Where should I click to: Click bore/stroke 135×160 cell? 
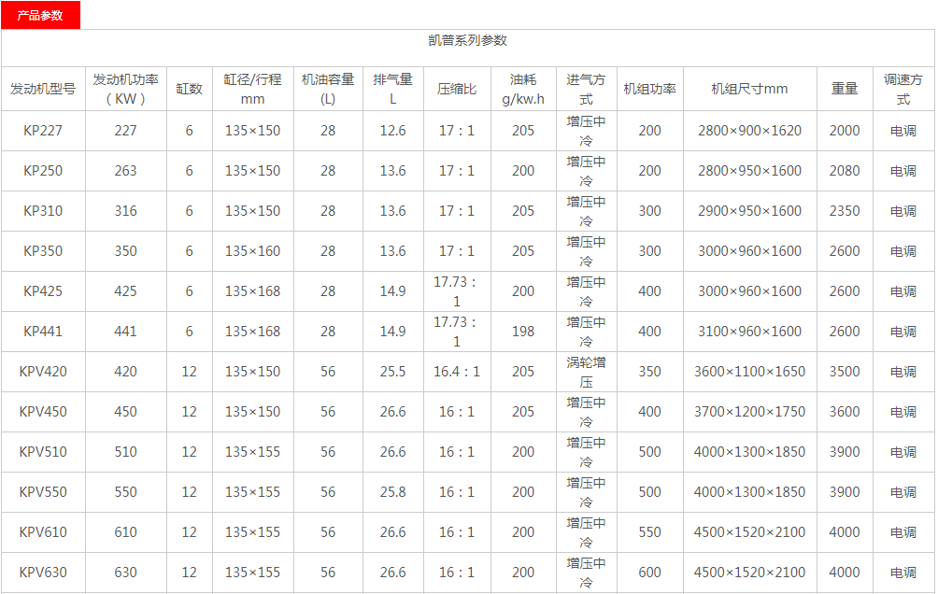252,250
